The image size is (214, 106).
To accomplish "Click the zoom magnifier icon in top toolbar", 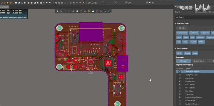I will 44,3.
